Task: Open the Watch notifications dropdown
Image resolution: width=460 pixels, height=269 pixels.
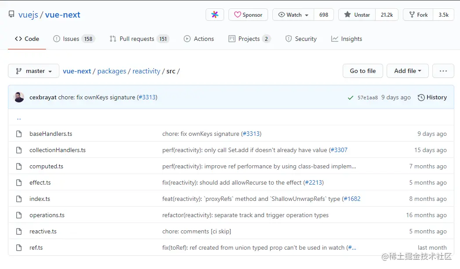Action: point(293,15)
